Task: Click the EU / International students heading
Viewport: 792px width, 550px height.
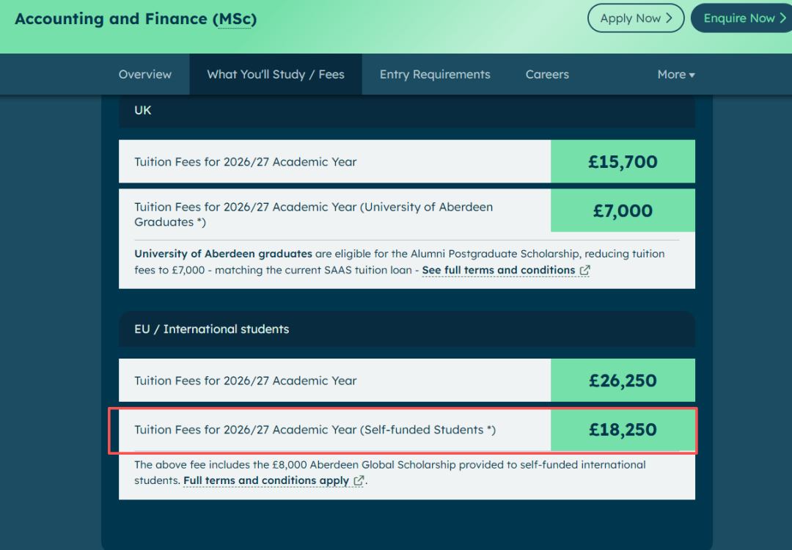Action: 212,329
